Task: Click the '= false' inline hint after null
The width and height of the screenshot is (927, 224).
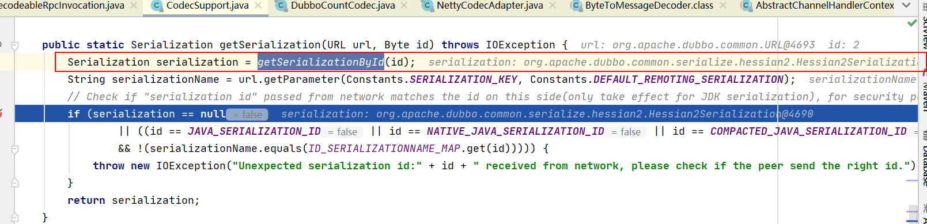Action: pyautogui.click(x=247, y=115)
